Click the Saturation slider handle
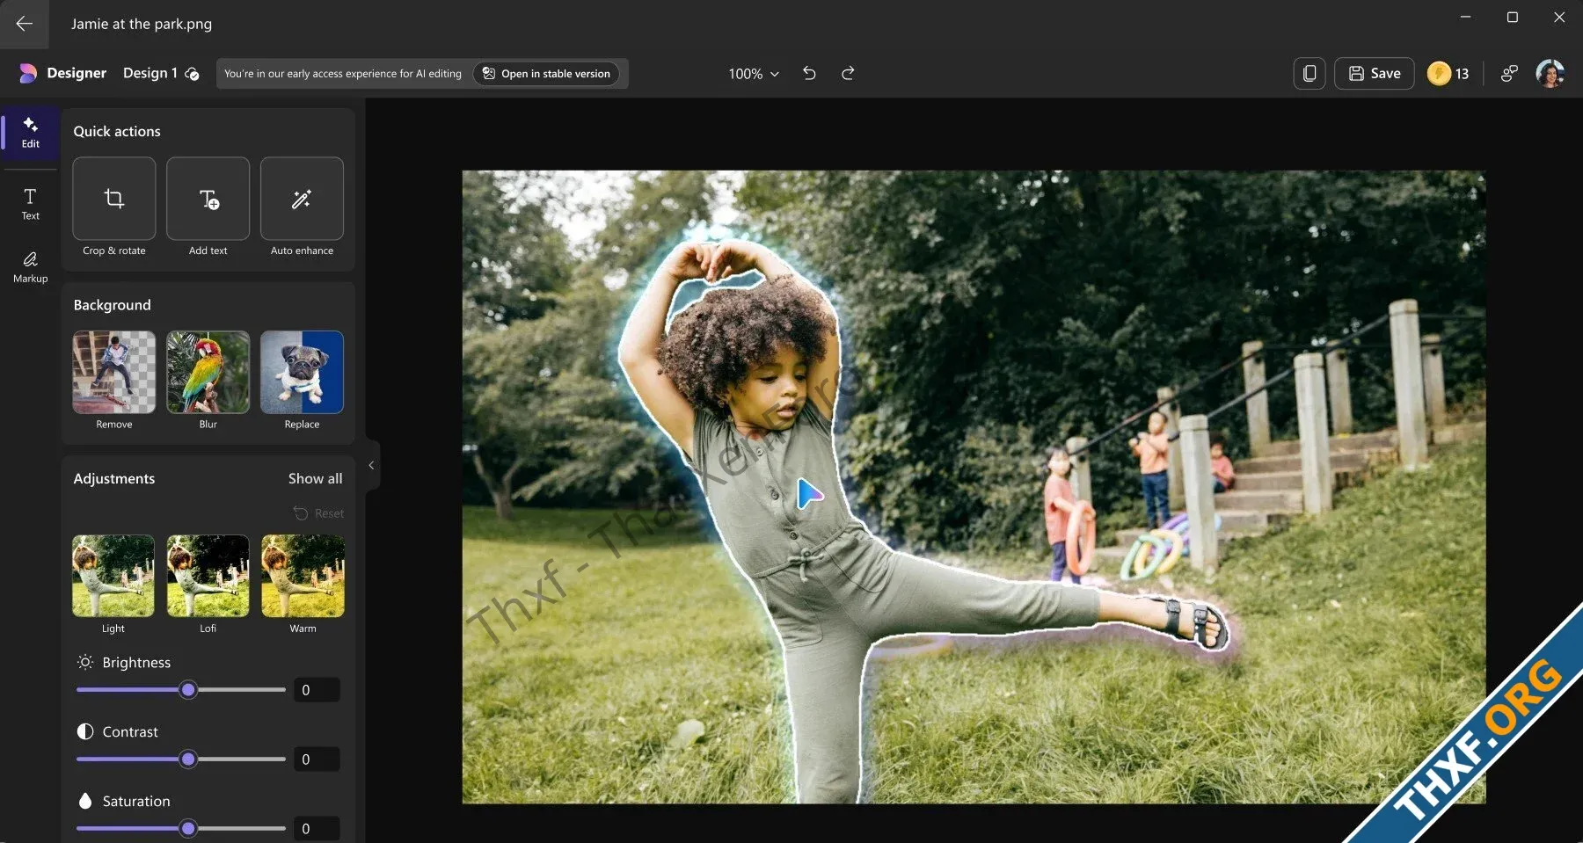The image size is (1583, 843). (188, 828)
